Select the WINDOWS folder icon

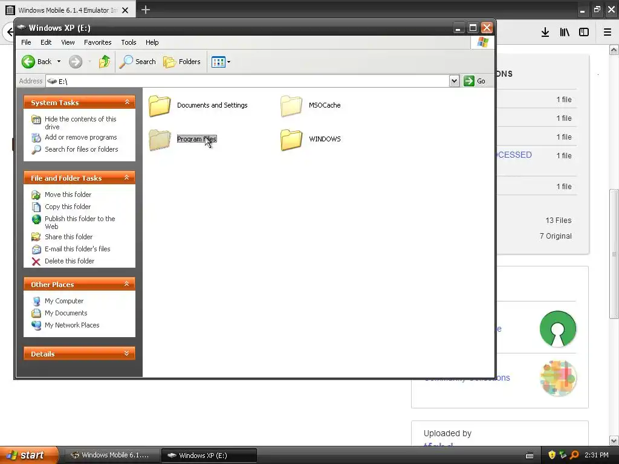(x=291, y=140)
